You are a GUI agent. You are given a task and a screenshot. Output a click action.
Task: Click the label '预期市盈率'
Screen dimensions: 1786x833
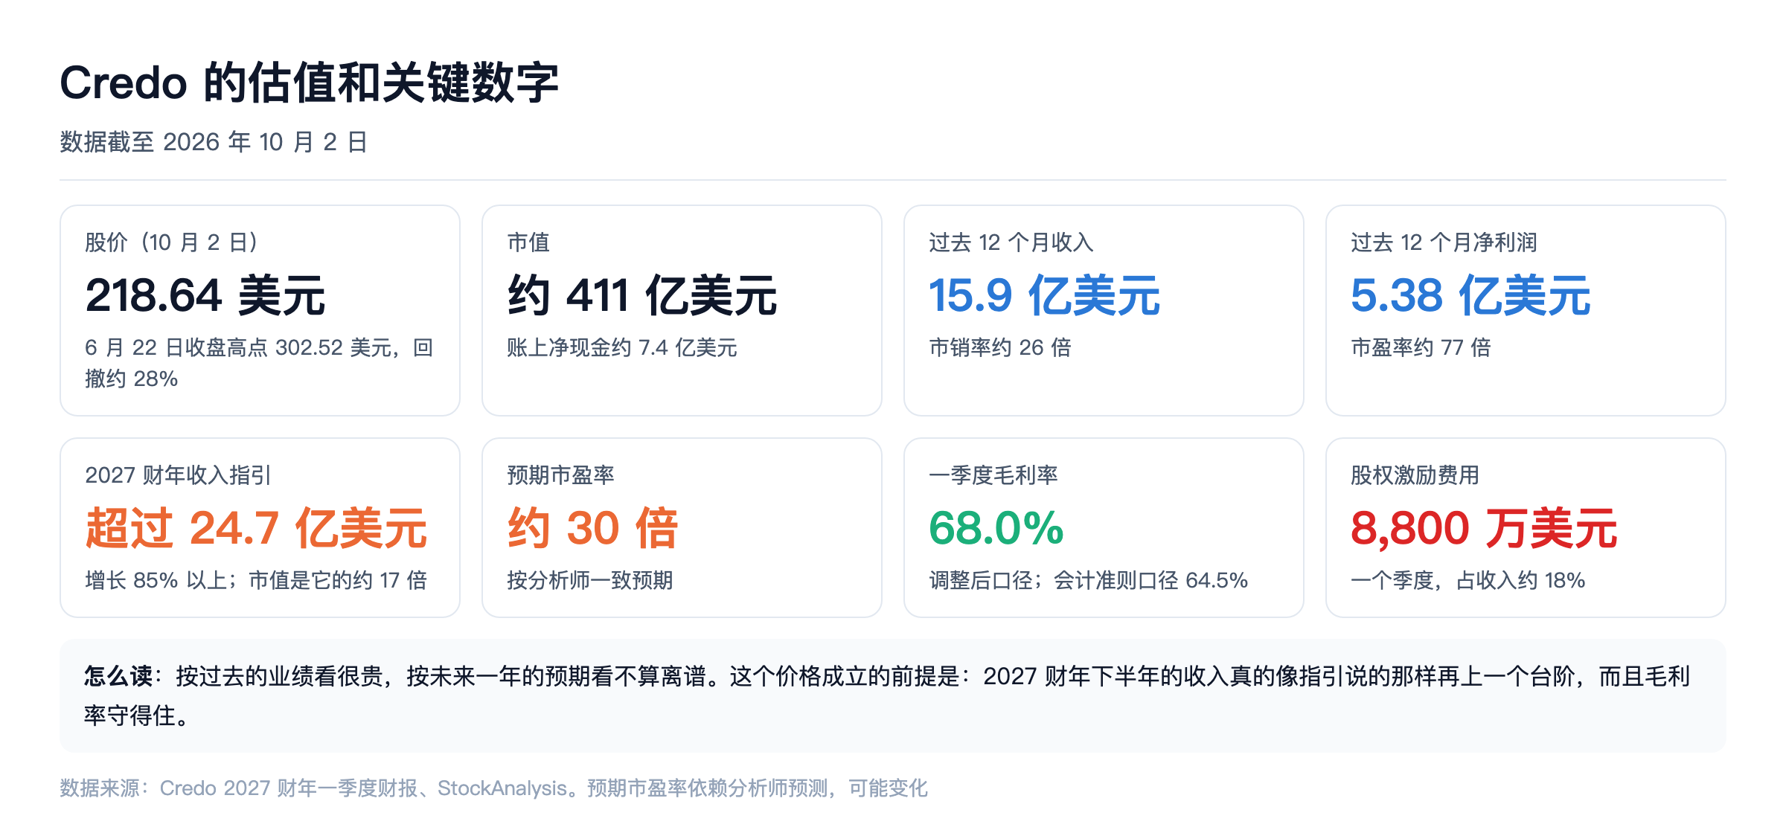(560, 475)
